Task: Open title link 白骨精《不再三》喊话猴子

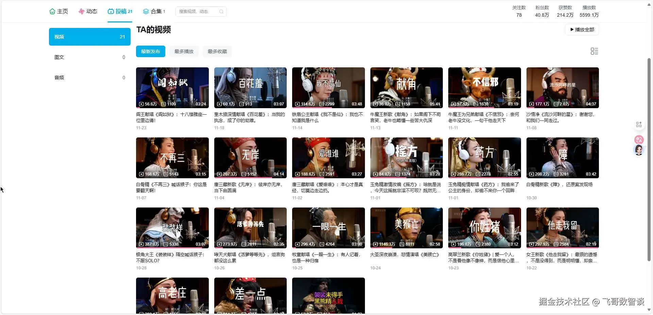Action: pyautogui.click(x=171, y=187)
